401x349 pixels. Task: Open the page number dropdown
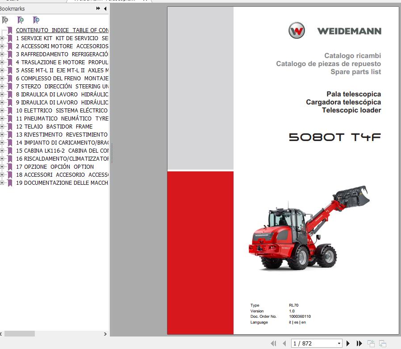click(339, 343)
